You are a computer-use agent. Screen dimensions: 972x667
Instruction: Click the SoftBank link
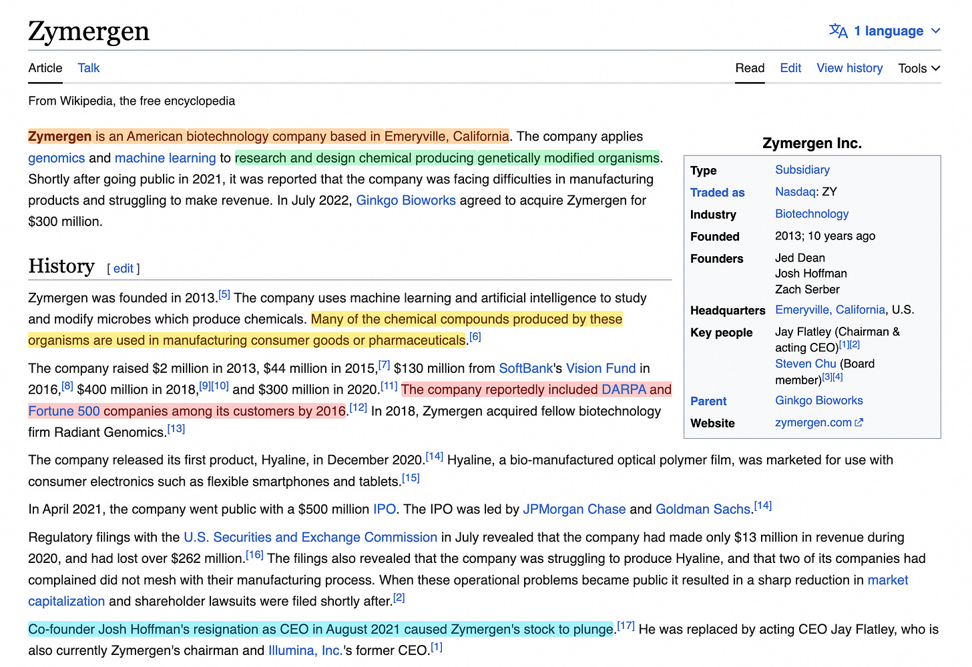click(526, 368)
